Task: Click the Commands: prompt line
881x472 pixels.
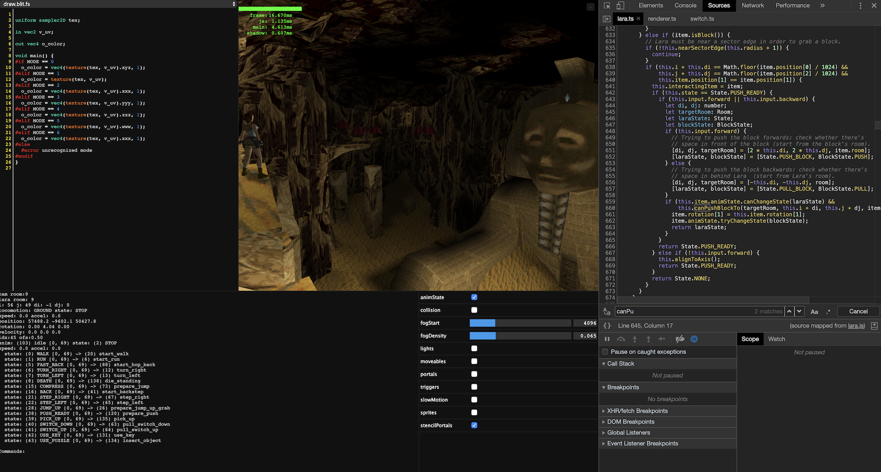Action: (12, 451)
